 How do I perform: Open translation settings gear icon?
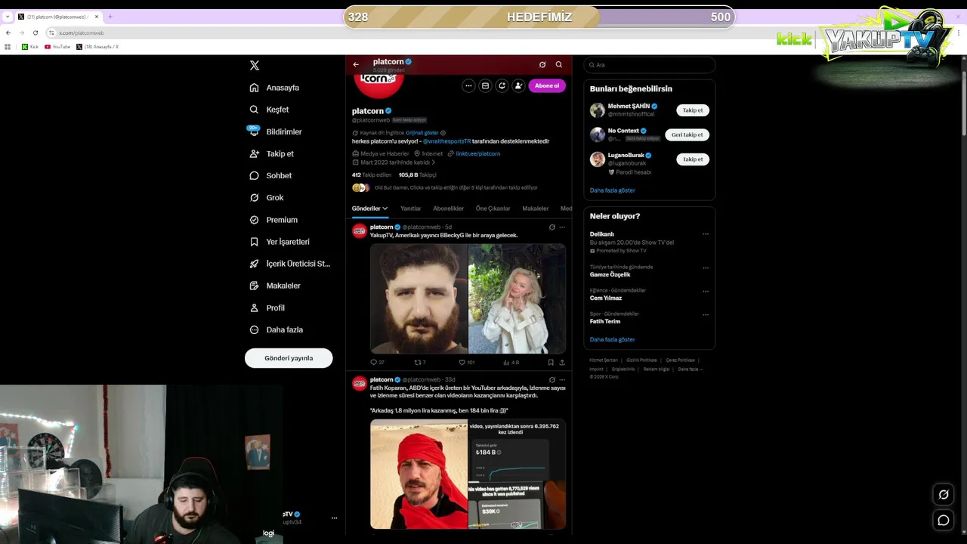click(443, 133)
